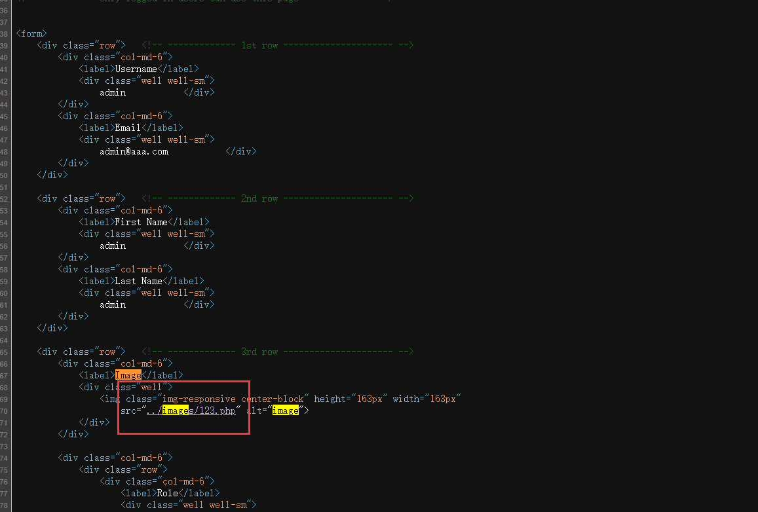
Task: Click the Email label text
Action: click(x=128, y=128)
